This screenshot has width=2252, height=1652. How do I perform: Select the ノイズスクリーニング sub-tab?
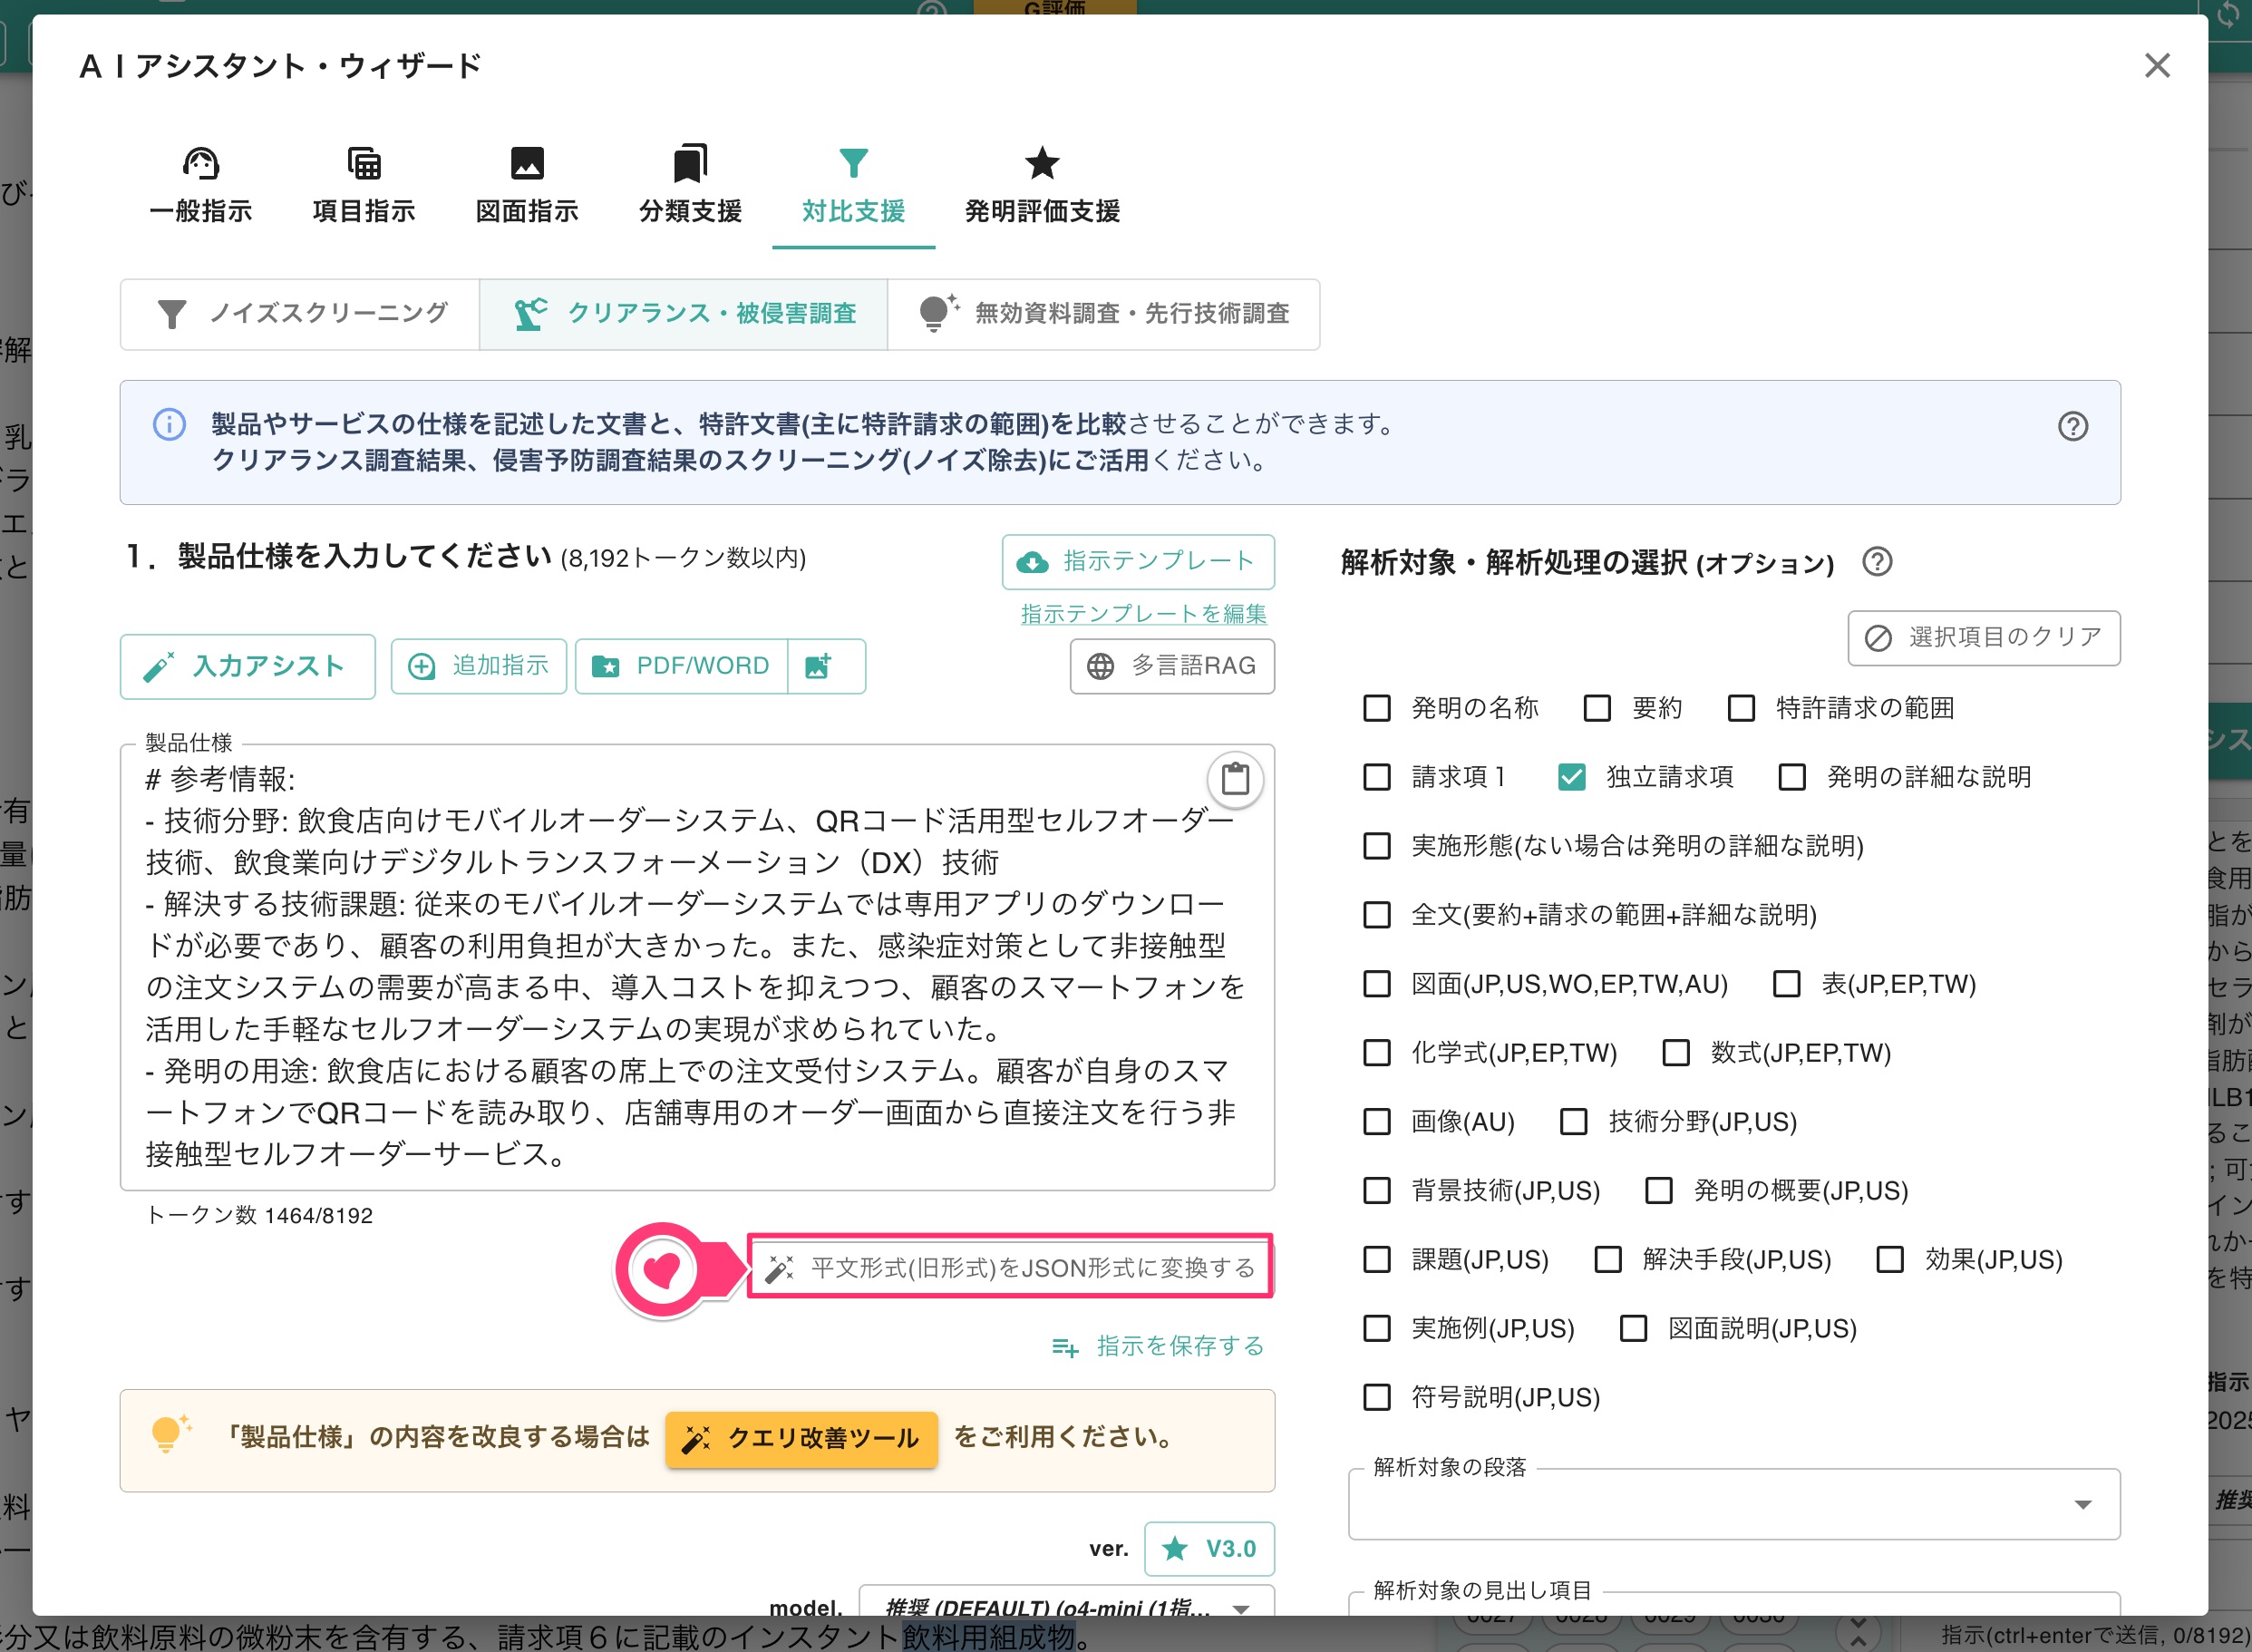(300, 314)
